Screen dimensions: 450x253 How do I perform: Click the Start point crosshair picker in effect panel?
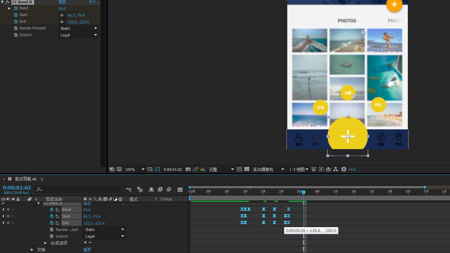click(x=62, y=15)
